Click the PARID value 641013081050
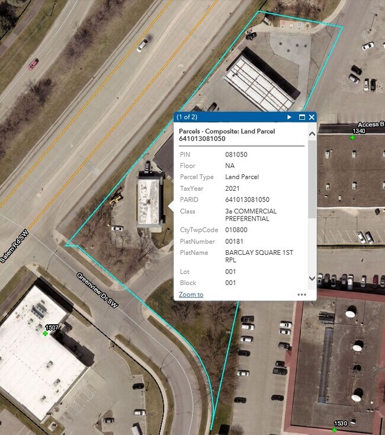The height and width of the screenshot is (435, 385). point(247,200)
